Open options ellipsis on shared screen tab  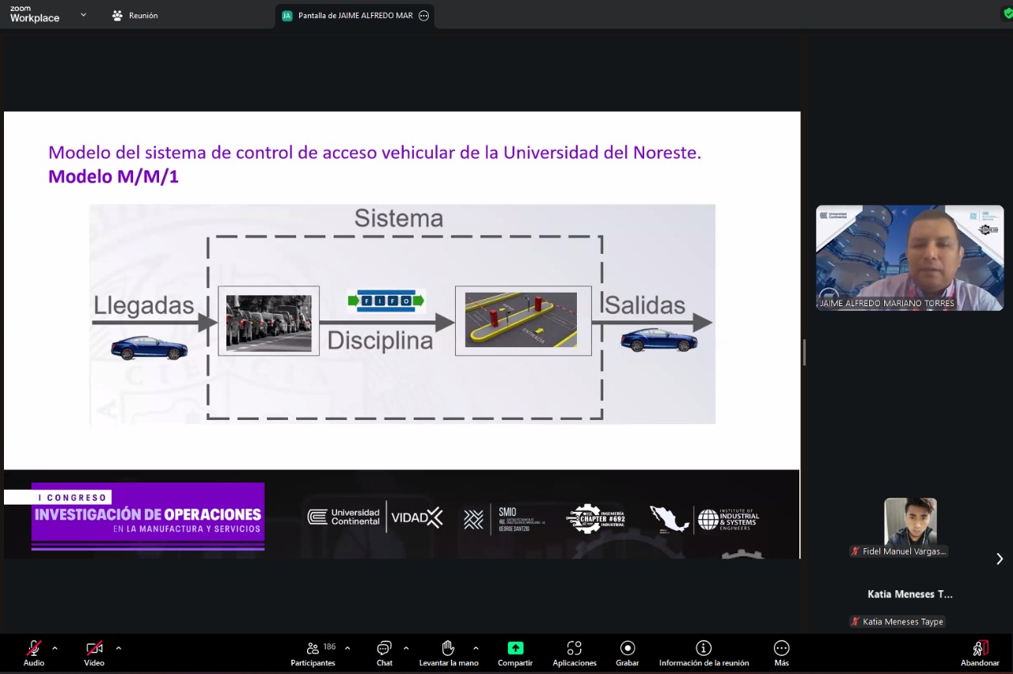(423, 16)
